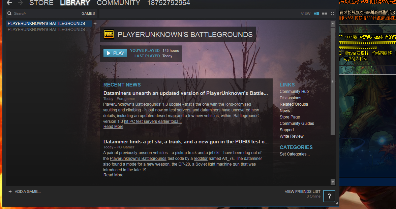
Task: Click the plus icon next to Add a Game
Action: click(x=10, y=191)
